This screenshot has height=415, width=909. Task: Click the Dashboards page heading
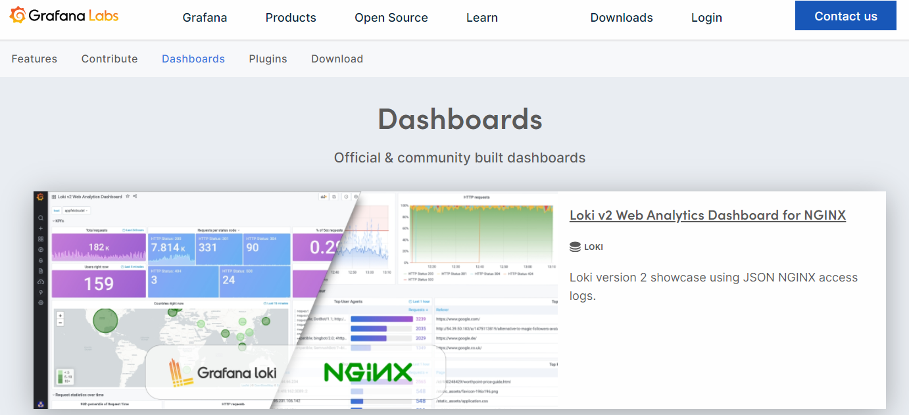(460, 119)
